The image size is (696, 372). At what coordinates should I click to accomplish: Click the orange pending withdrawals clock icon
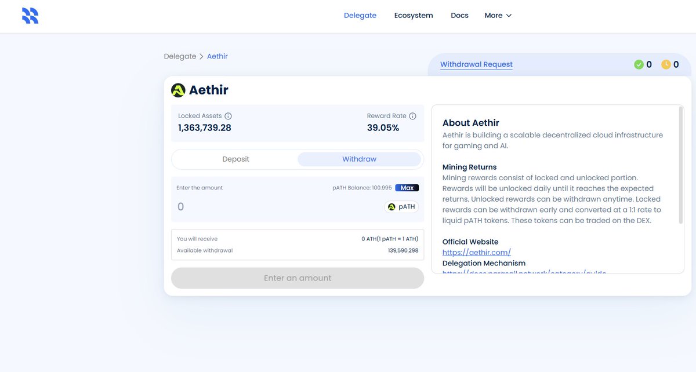click(666, 65)
